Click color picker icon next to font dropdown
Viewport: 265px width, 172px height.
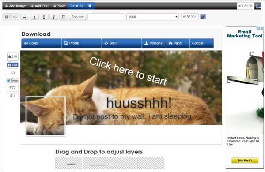pos(203,17)
